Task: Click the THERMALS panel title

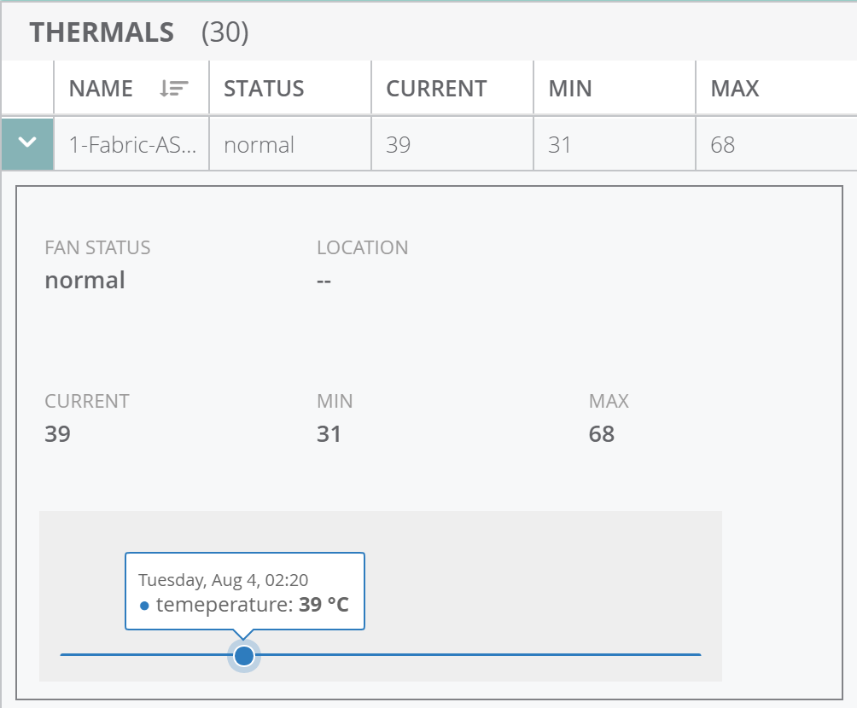Action: point(102,32)
